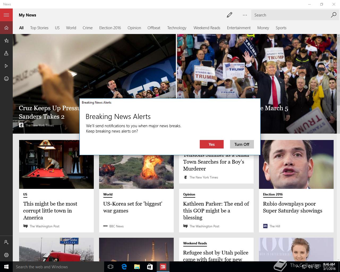Open the Cruz Keeps Up Pressure story

click(49, 112)
